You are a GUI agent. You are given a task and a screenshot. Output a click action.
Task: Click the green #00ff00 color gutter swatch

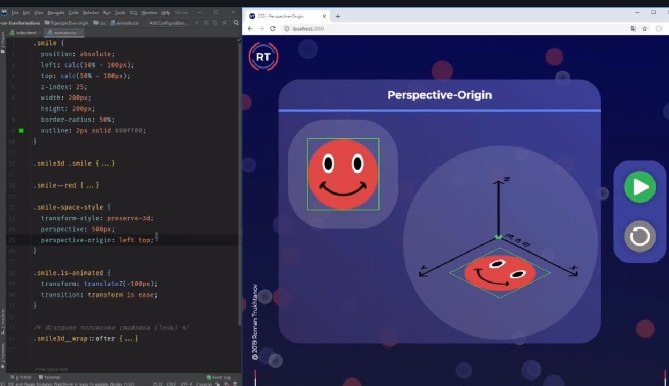(21, 130)
